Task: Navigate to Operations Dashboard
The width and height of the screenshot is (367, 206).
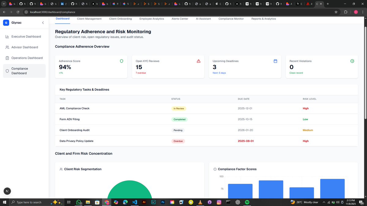Action: [x=24, y=58]
